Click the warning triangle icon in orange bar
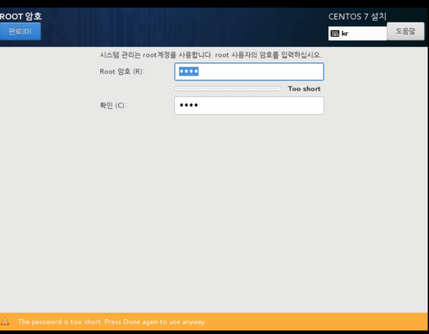 pos(5,321)
